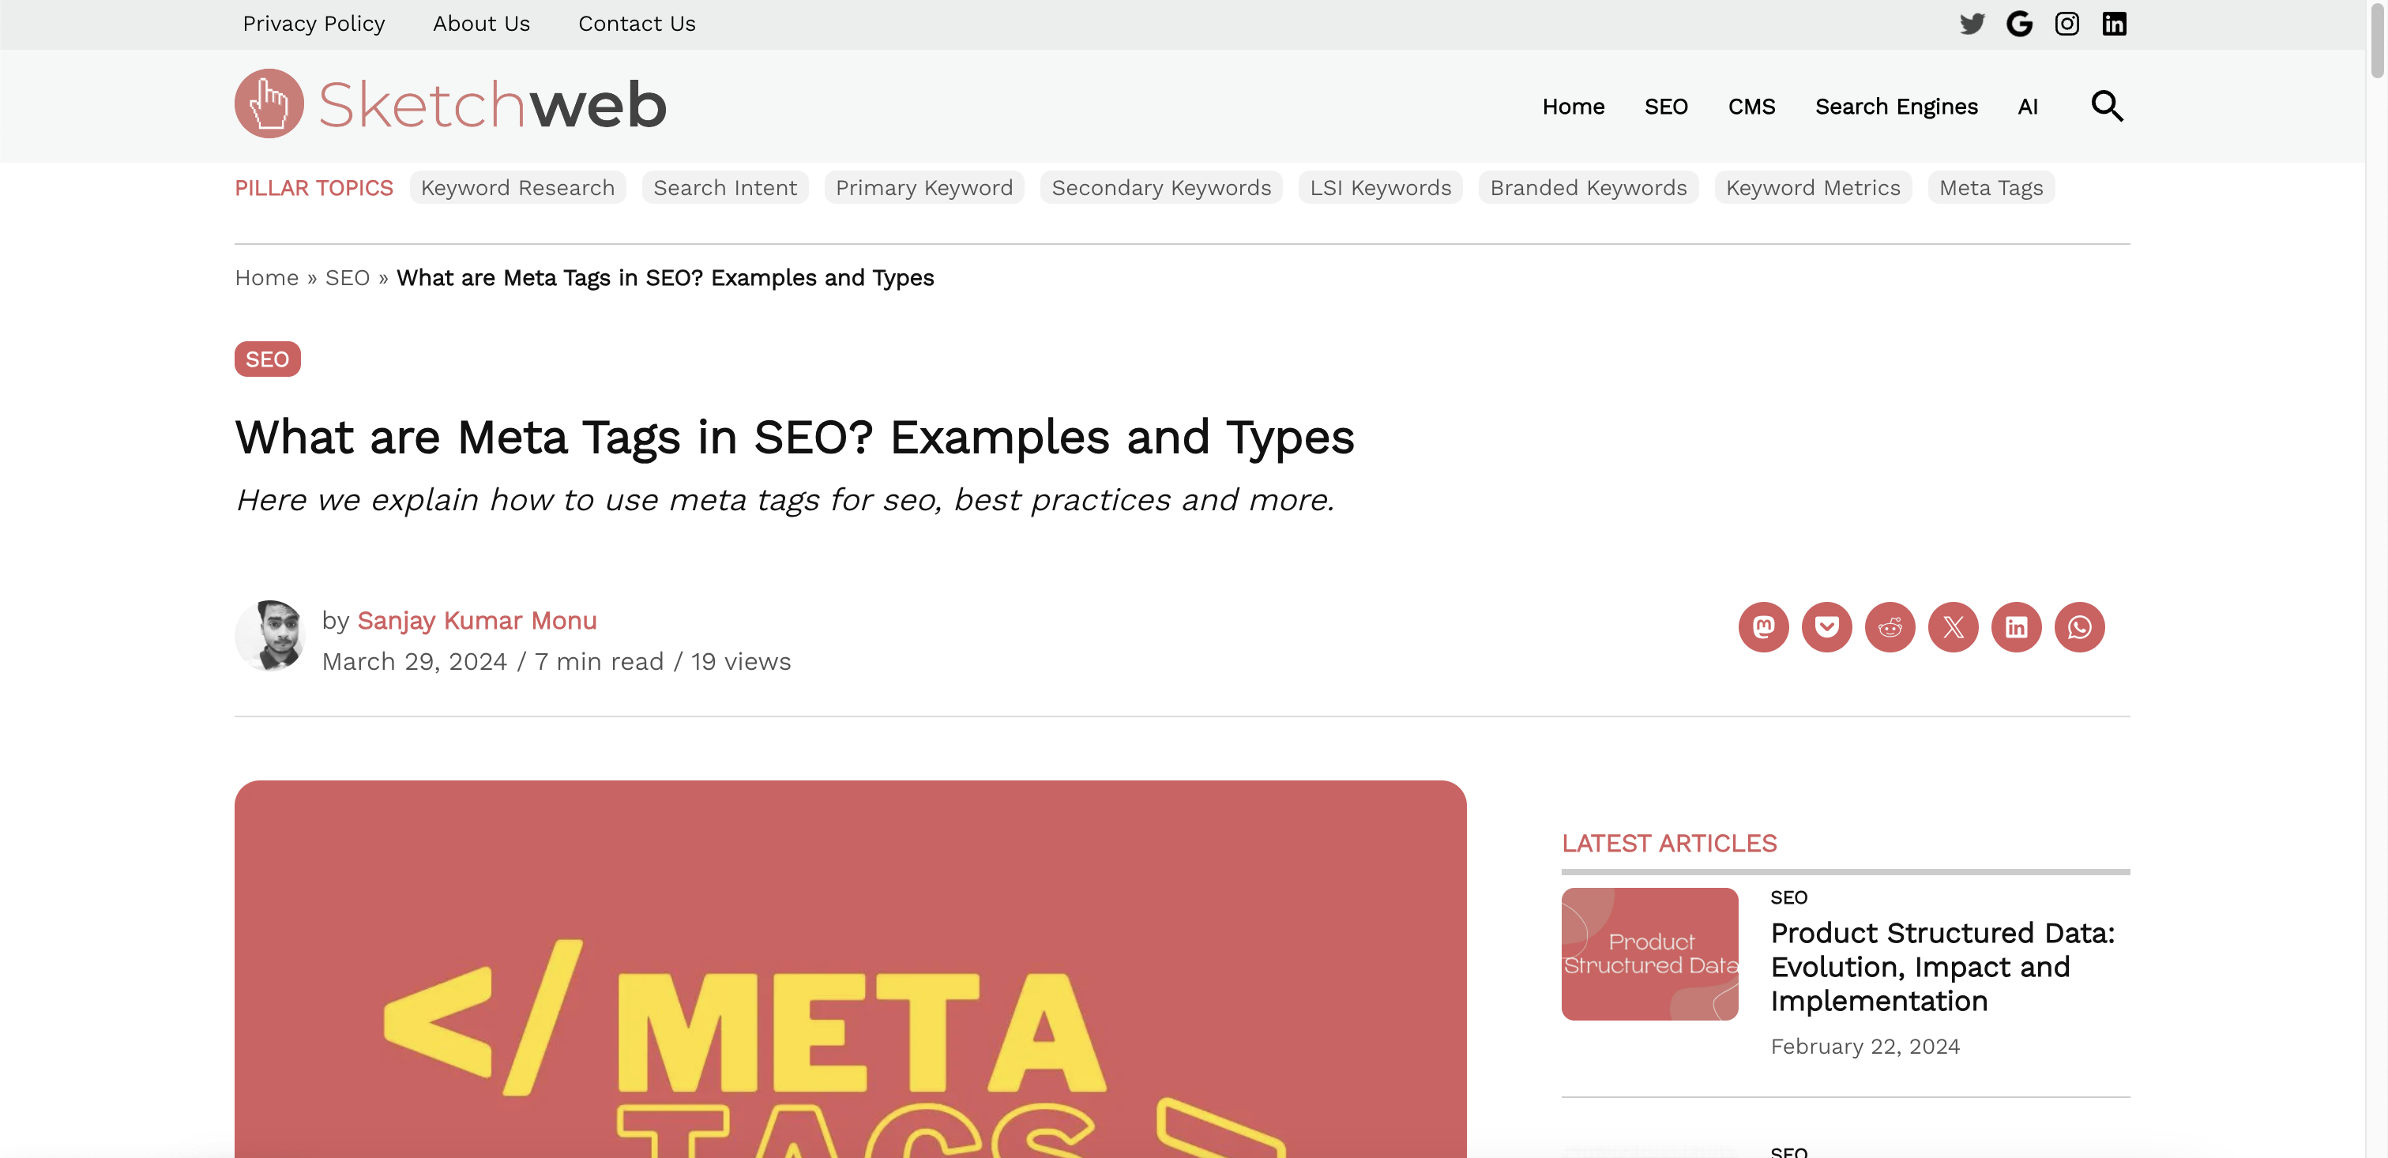Open Contact Us page

(x=637, y=24)
